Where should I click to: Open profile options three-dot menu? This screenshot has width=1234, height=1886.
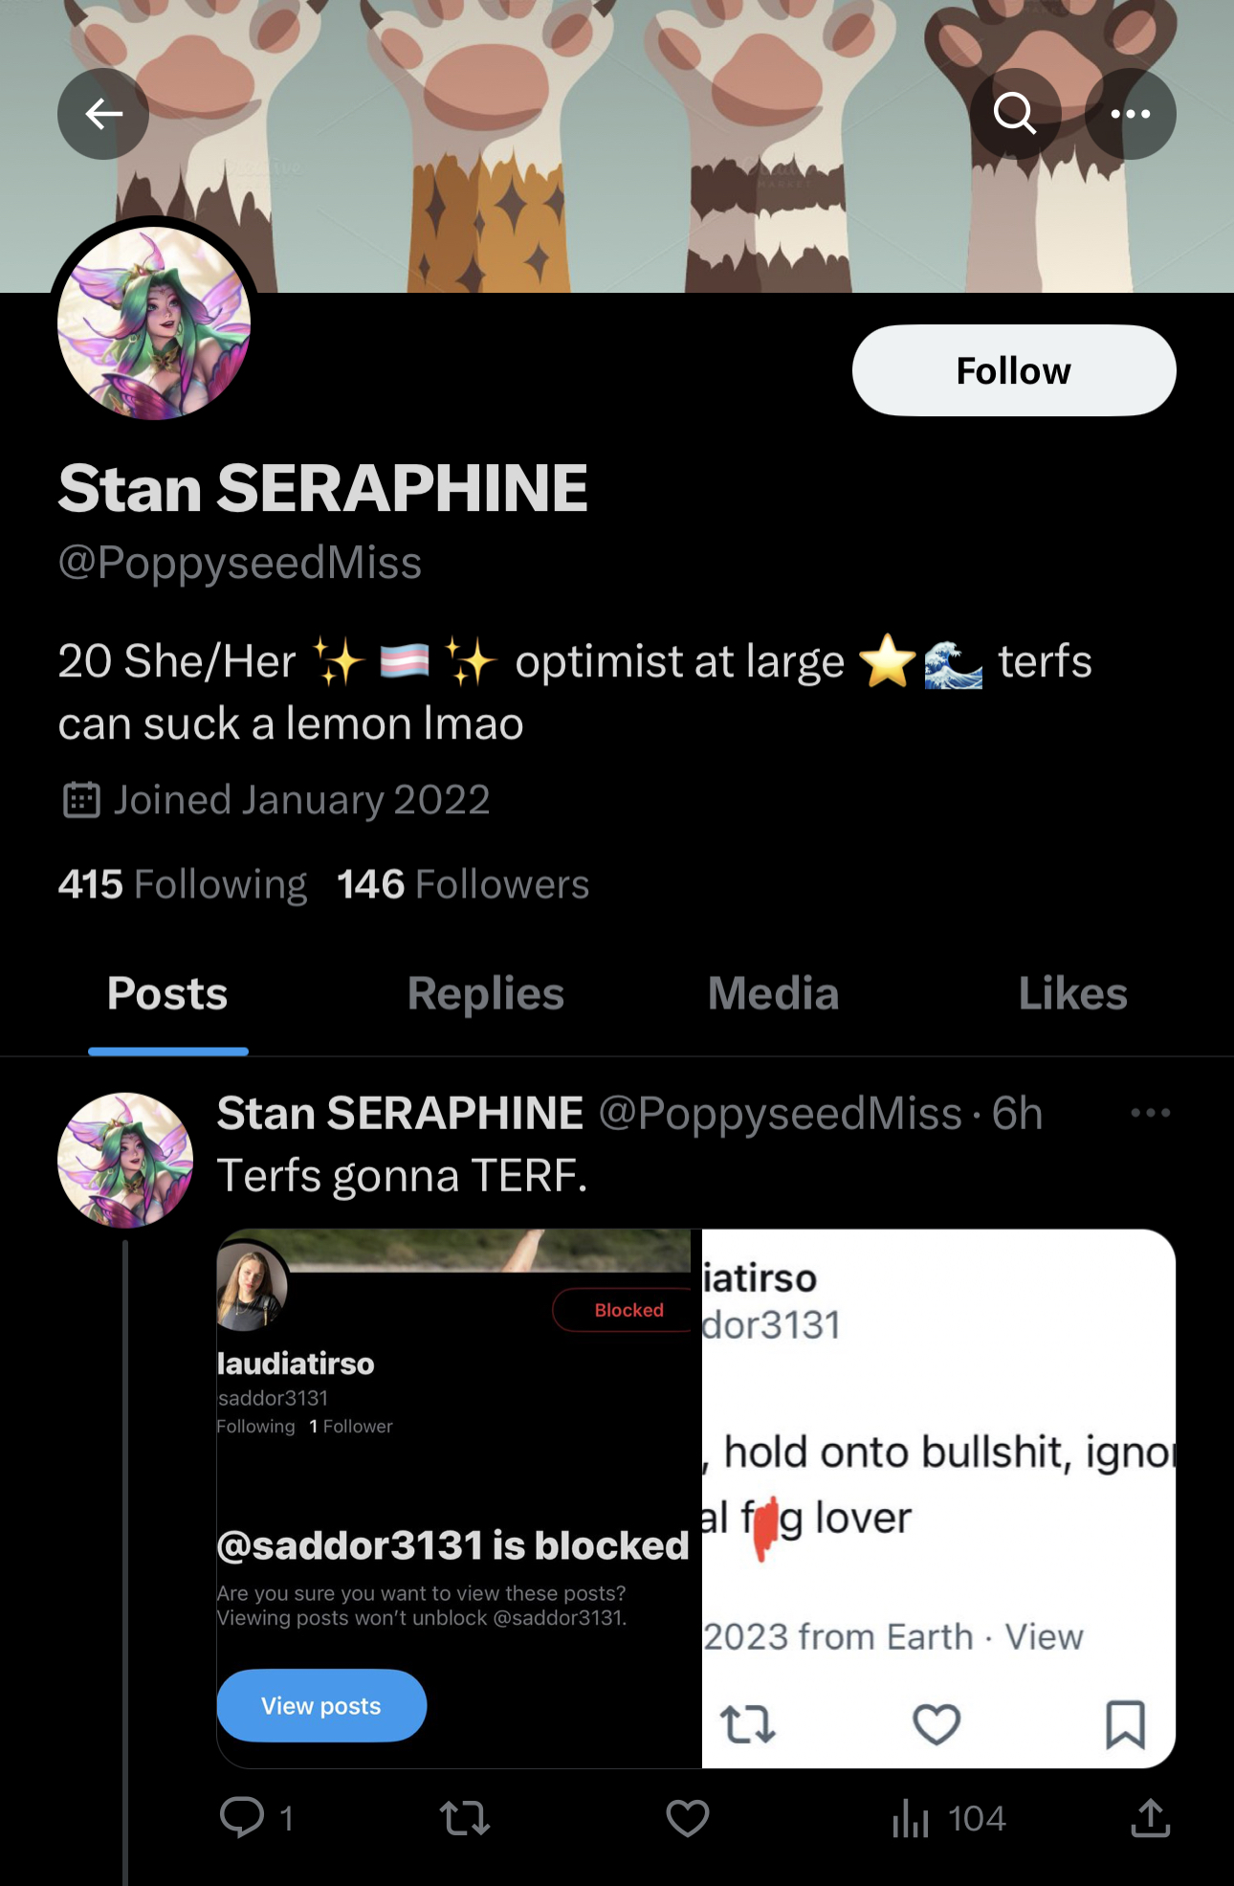pyautogui.click(x=1131, y=114)
